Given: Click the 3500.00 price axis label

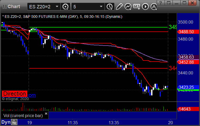Looking at the screenshot, I should [x=186, y=22].
